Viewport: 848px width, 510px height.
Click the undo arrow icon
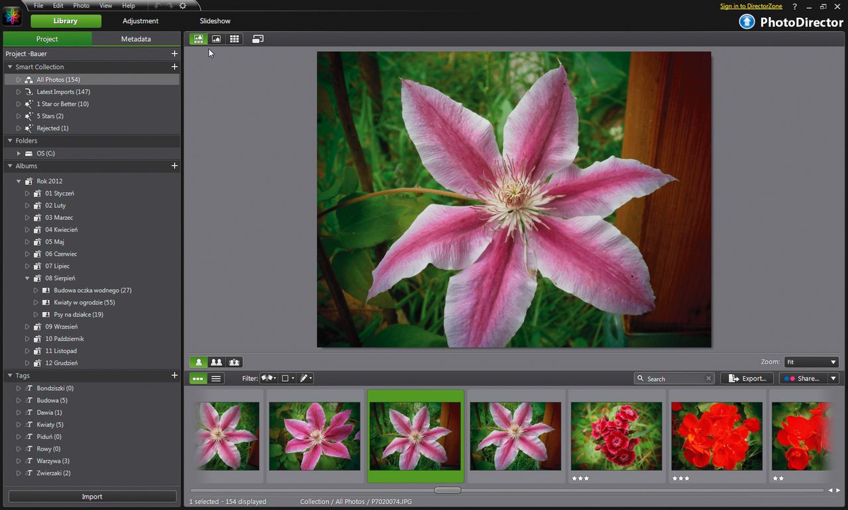point(156,6)
